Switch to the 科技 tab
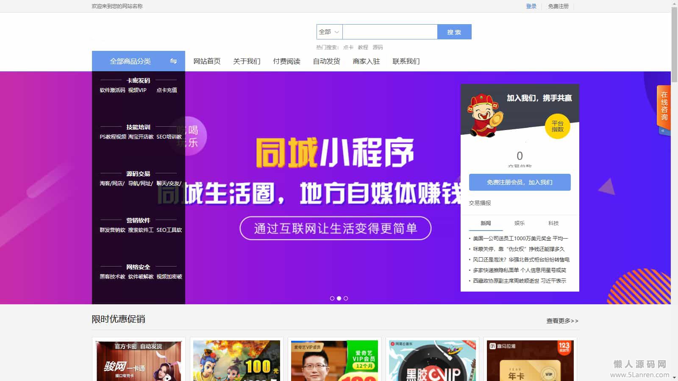This screenshot has width=678, height=381. [553, 223]
